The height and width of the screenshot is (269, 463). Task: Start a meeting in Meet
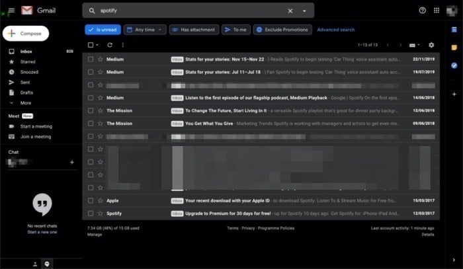click(36, 126)
